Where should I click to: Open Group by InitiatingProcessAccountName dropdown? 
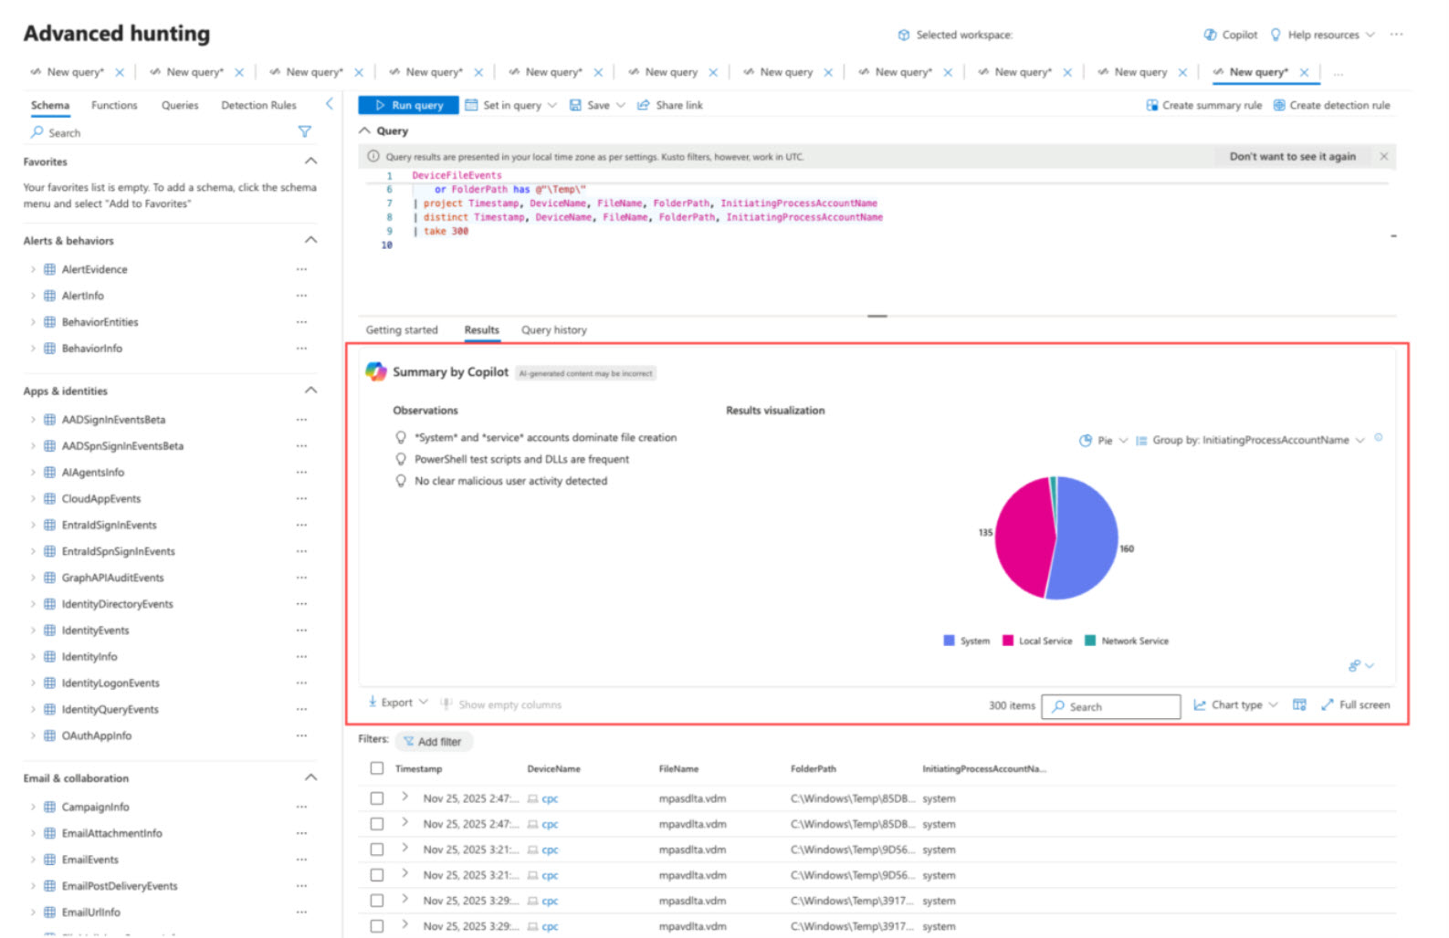[1250, 441]
